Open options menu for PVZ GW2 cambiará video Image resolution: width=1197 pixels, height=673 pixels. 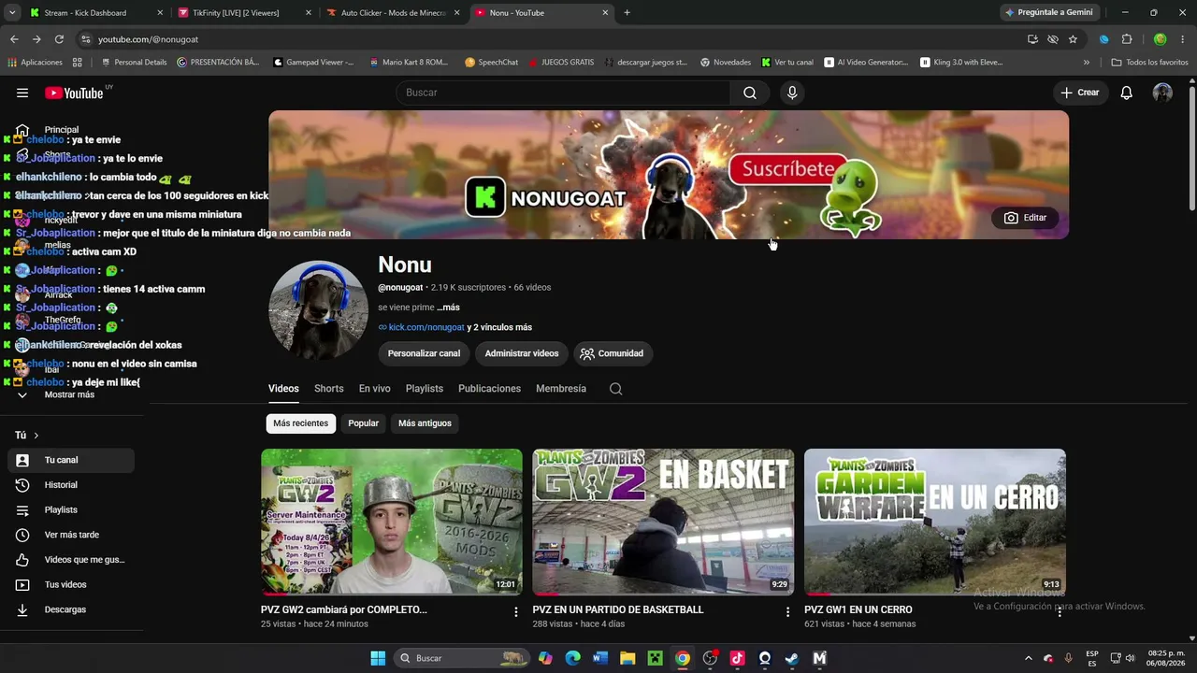tap(515, 611)
